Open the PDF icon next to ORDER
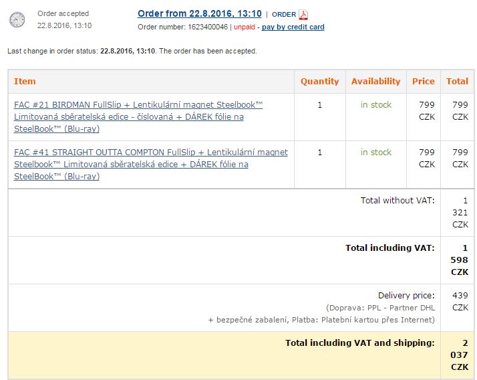The image size is (477, 380). click(303, 15)
